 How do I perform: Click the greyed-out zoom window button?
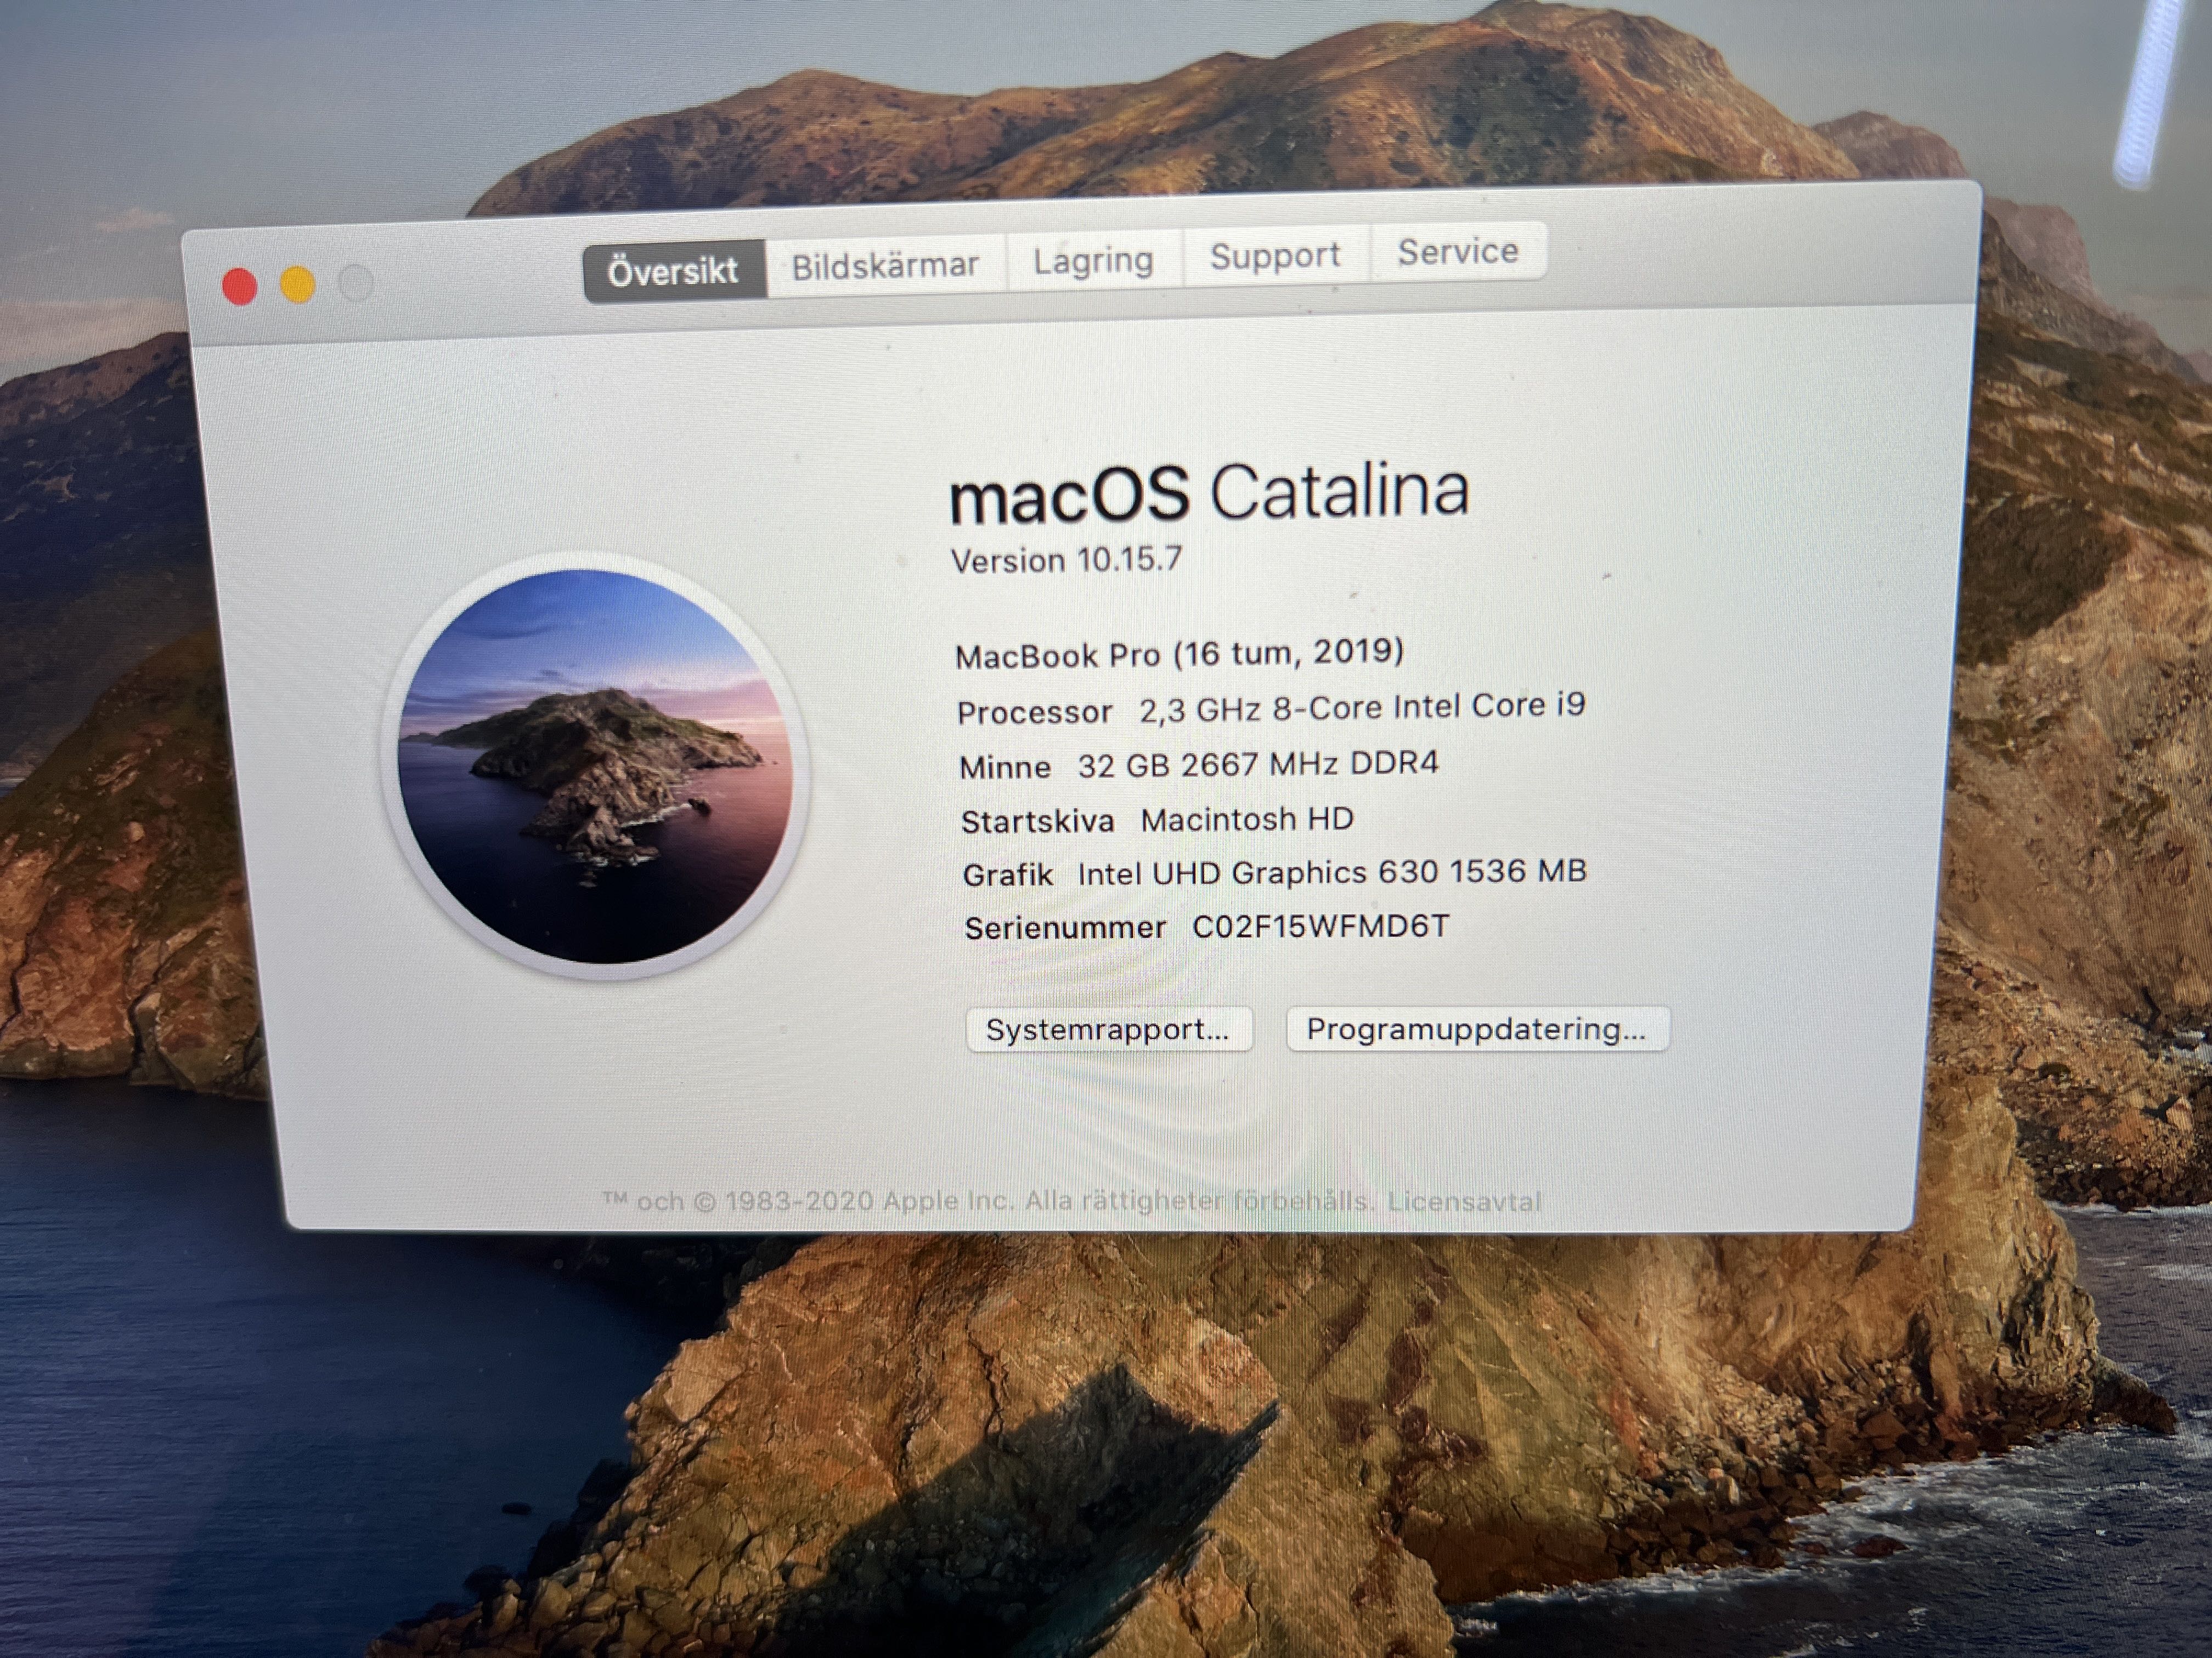(356, 283)
